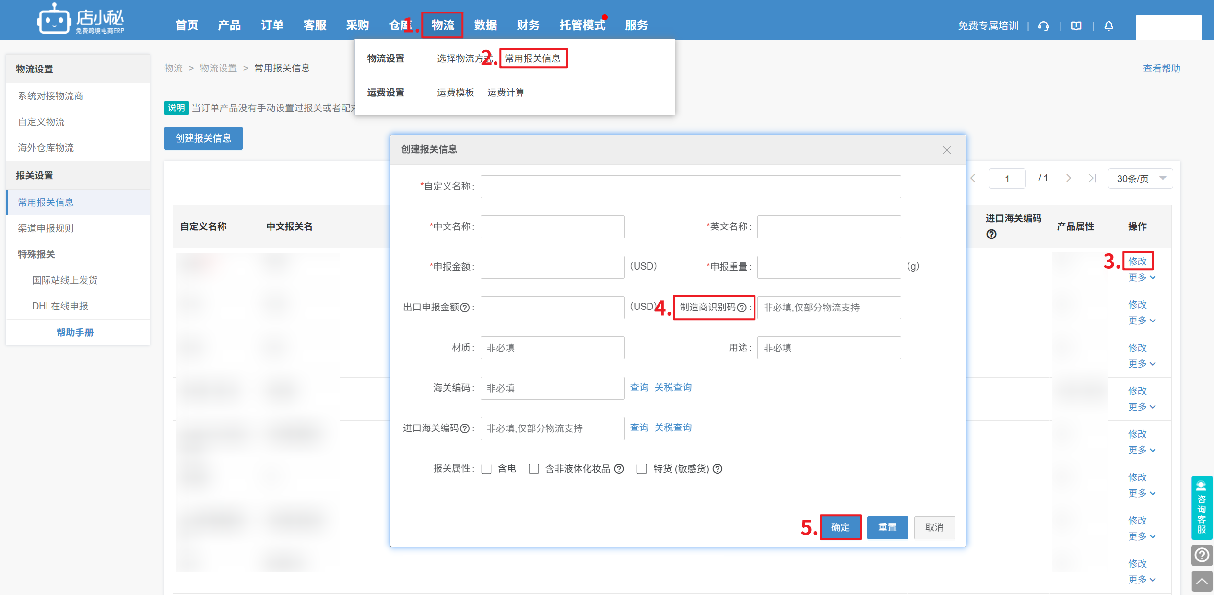This screenshot has height=595, width=1214.
Task: Click help icon beside 制造商识别码 label
Action: tap(741, 308)
